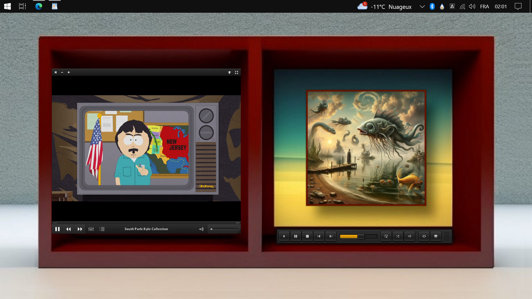The image size is (532, 299).
Task: Click the open-file arrow icon in music player
Action: 386,236
